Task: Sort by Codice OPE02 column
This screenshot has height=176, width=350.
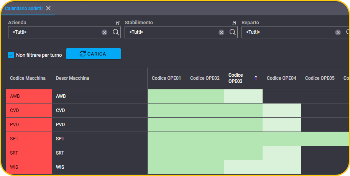Action: point(205,78)
